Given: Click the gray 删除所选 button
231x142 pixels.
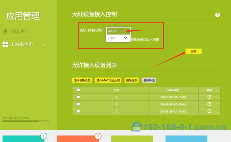Looking at the screenshot, I should tap(149, 80).
